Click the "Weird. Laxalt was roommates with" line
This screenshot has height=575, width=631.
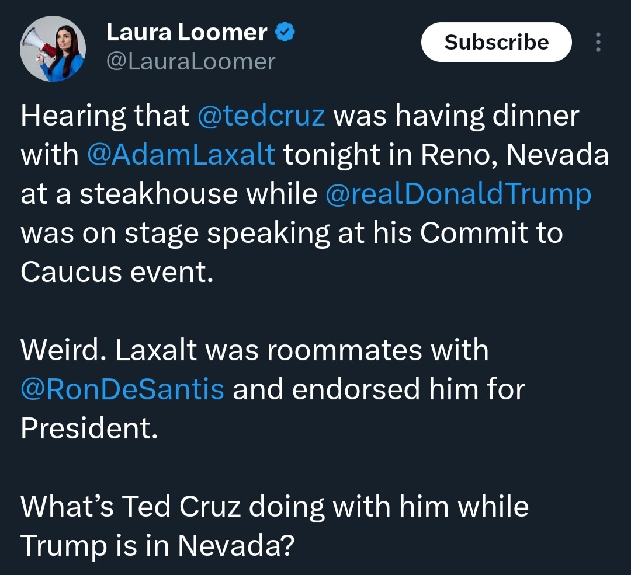pyautogui.click(x=255, y=350)
